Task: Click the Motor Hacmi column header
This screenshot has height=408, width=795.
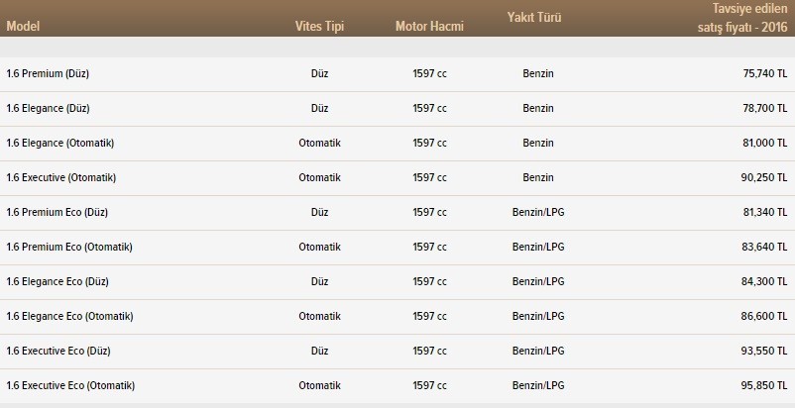Action: tap(429, 25)
